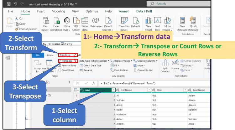The width and height of the screenshot is (235, 130).
Task: Open the 1st Name column filter dropdown
Action: [x=149, y=90]
